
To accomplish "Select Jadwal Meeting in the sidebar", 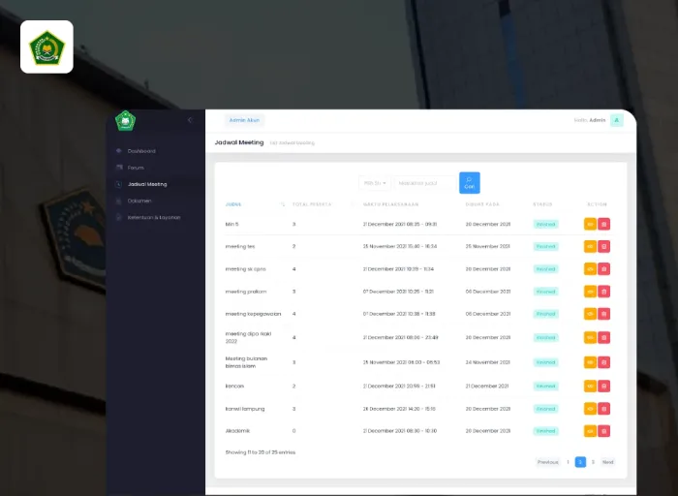I will point(147,184).
